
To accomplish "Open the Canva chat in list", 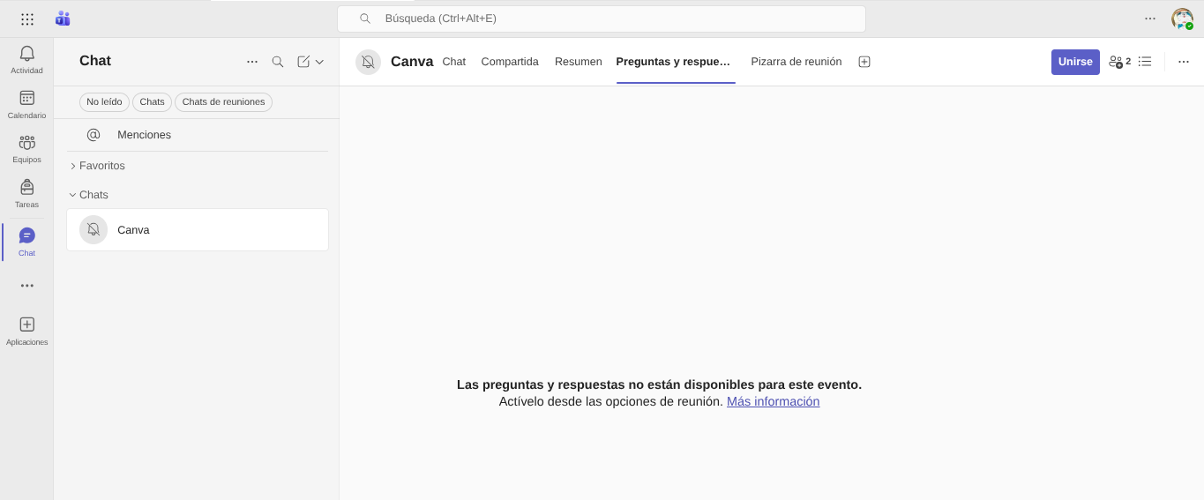I will click(x=198, y=230).
